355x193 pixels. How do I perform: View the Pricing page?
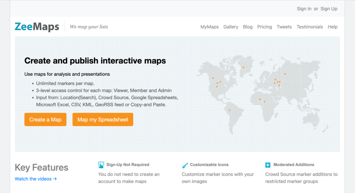pos(265,27)
